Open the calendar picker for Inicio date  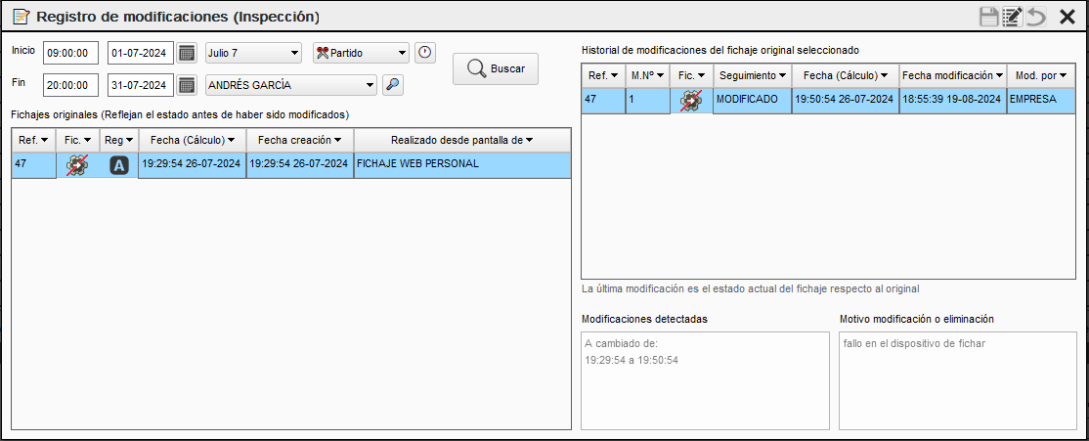[187, 53]
